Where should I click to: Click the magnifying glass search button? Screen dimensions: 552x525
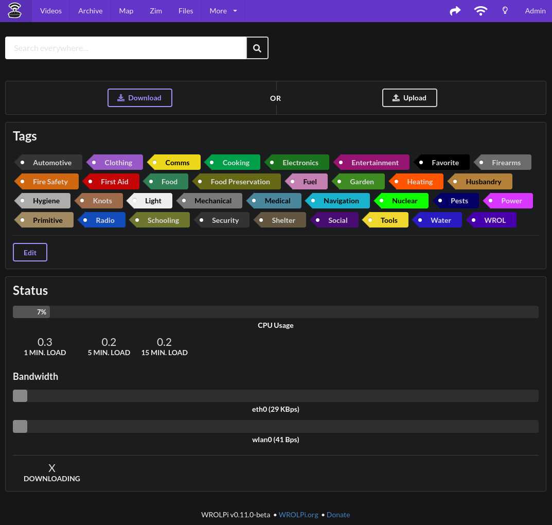coord(257,48)
